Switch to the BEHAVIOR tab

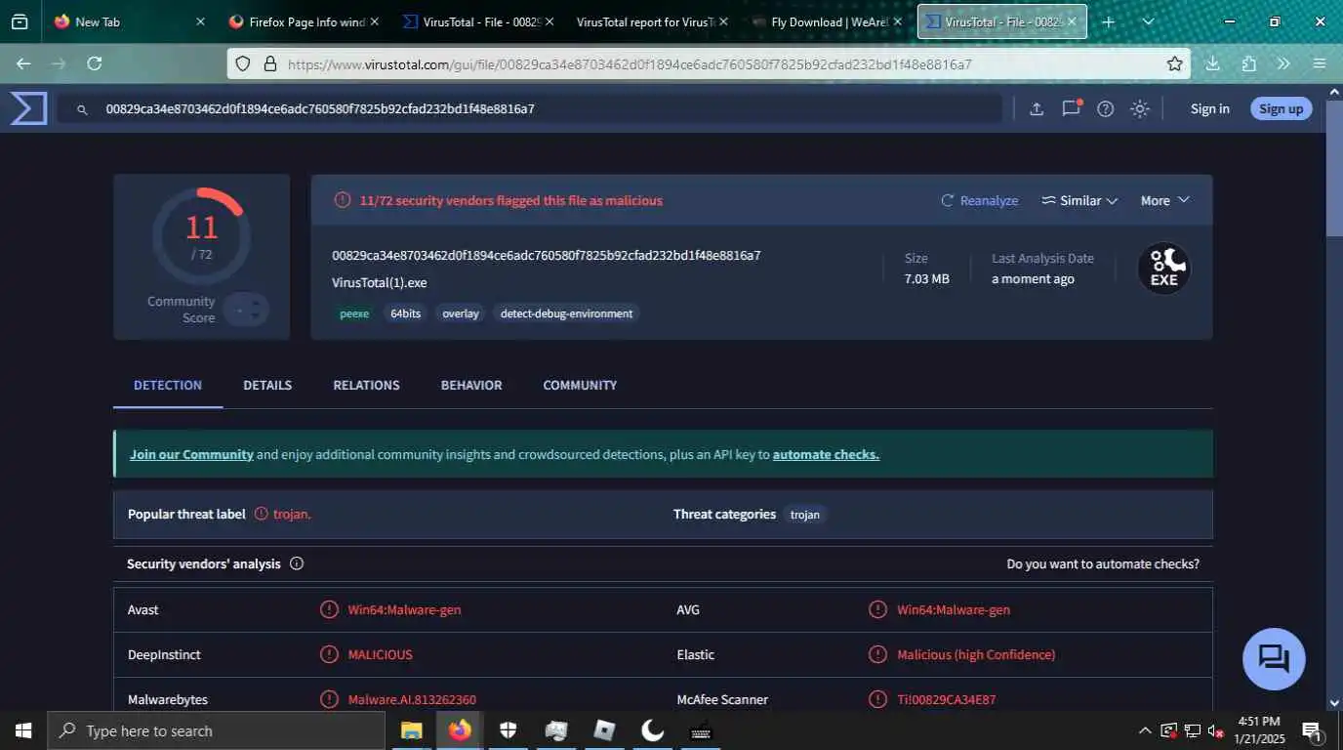pyautogui.click(x=471, y=385)
